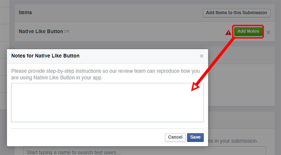The image size is (281, 155).
Task: Click the Items section heading
Action: click(x=25, y=13)
